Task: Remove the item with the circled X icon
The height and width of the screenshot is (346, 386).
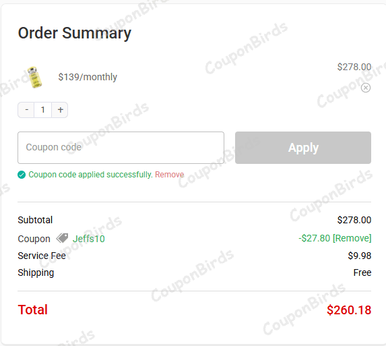Action: tap(366, 88)
